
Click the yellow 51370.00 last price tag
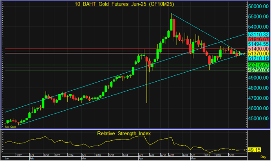[258, 53]
